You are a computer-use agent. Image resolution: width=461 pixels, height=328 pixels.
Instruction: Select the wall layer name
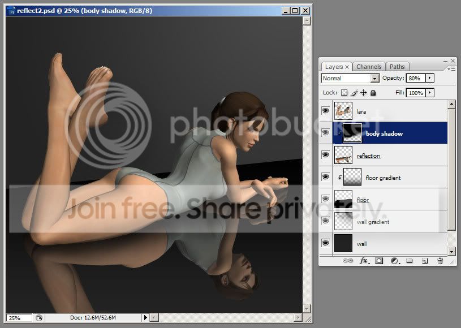(x=361, y=244)
